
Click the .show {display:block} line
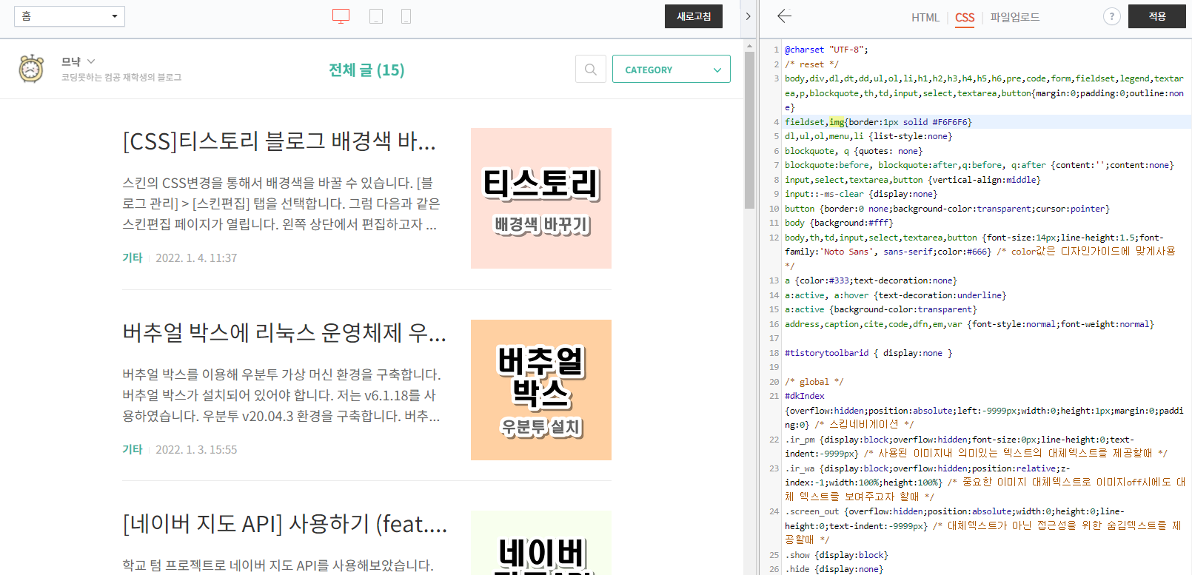click(x=837, y=555)
